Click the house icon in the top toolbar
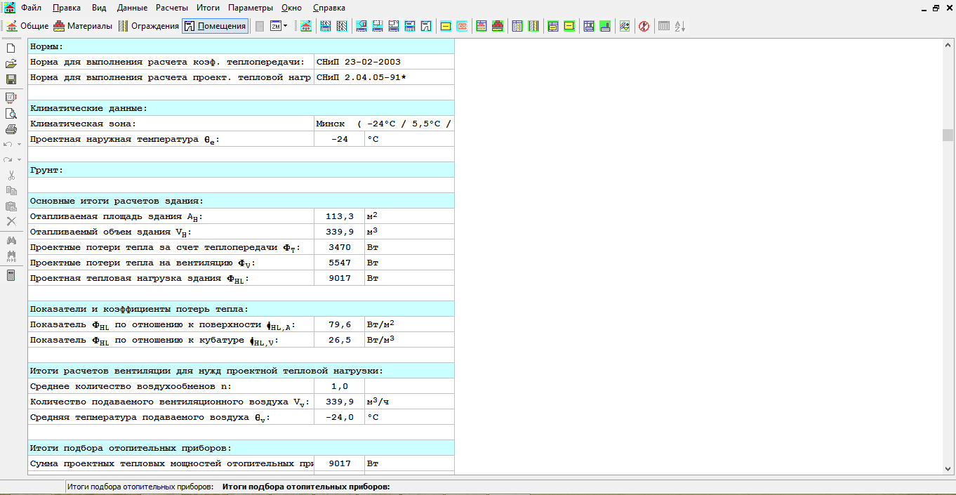This screenshot has width=956, height=495. tap(305, 26)
